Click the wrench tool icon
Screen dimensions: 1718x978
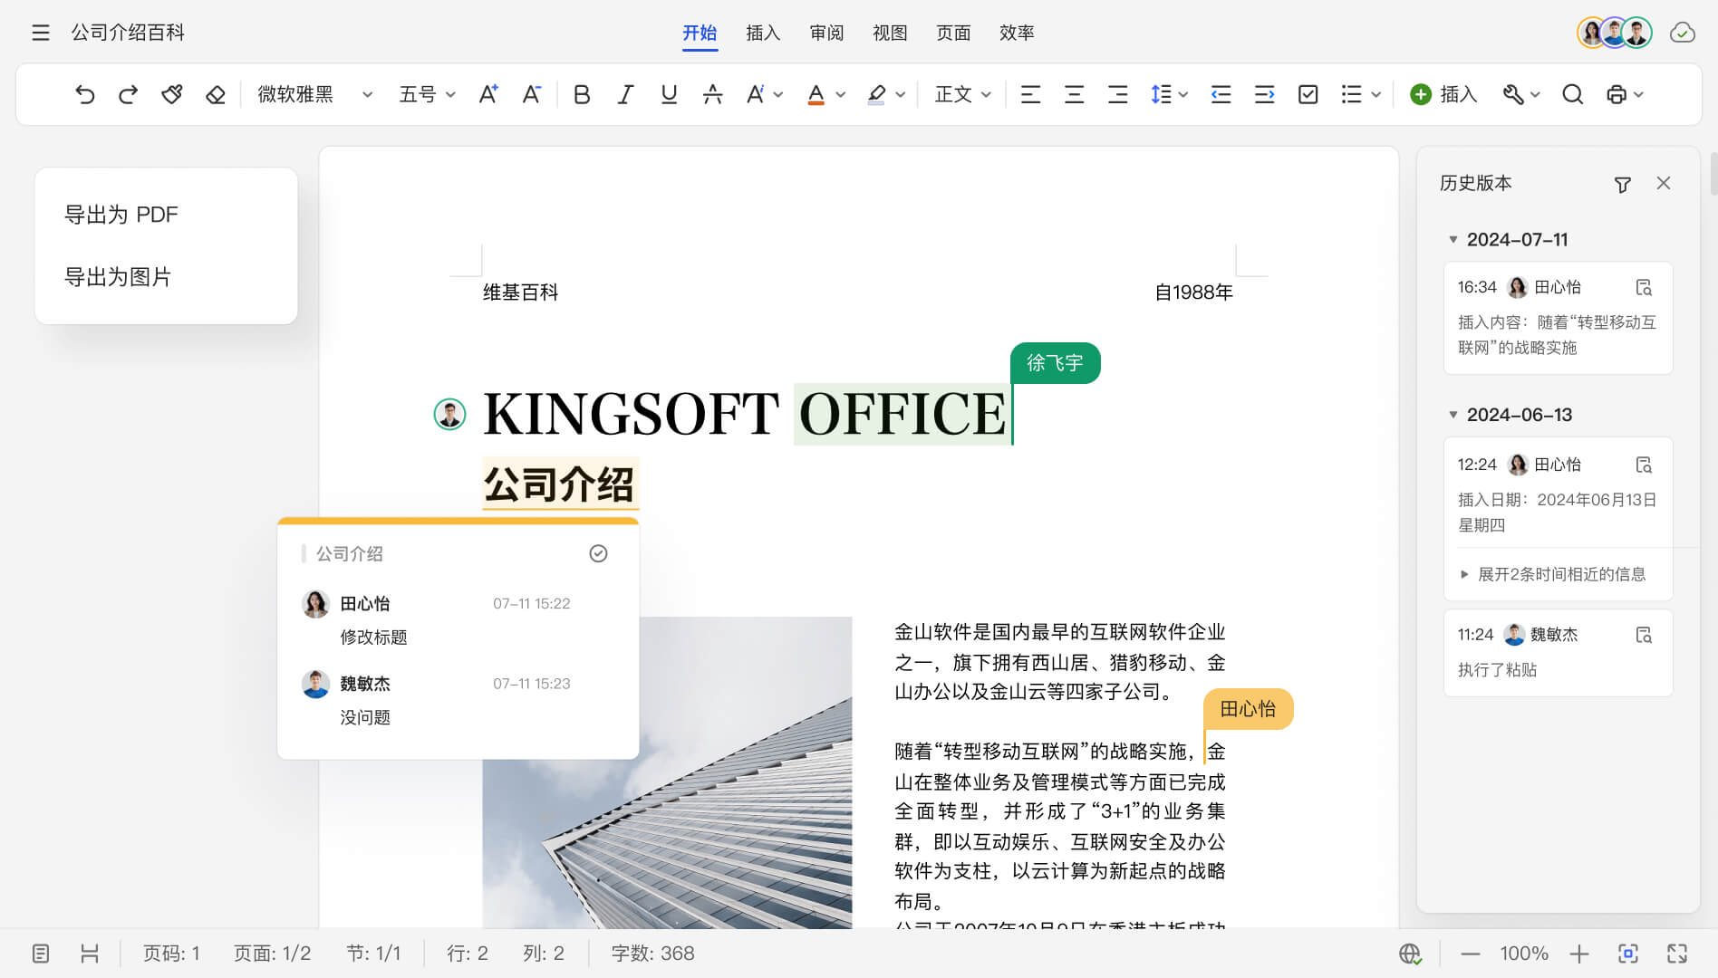[x=1513, y=93]
